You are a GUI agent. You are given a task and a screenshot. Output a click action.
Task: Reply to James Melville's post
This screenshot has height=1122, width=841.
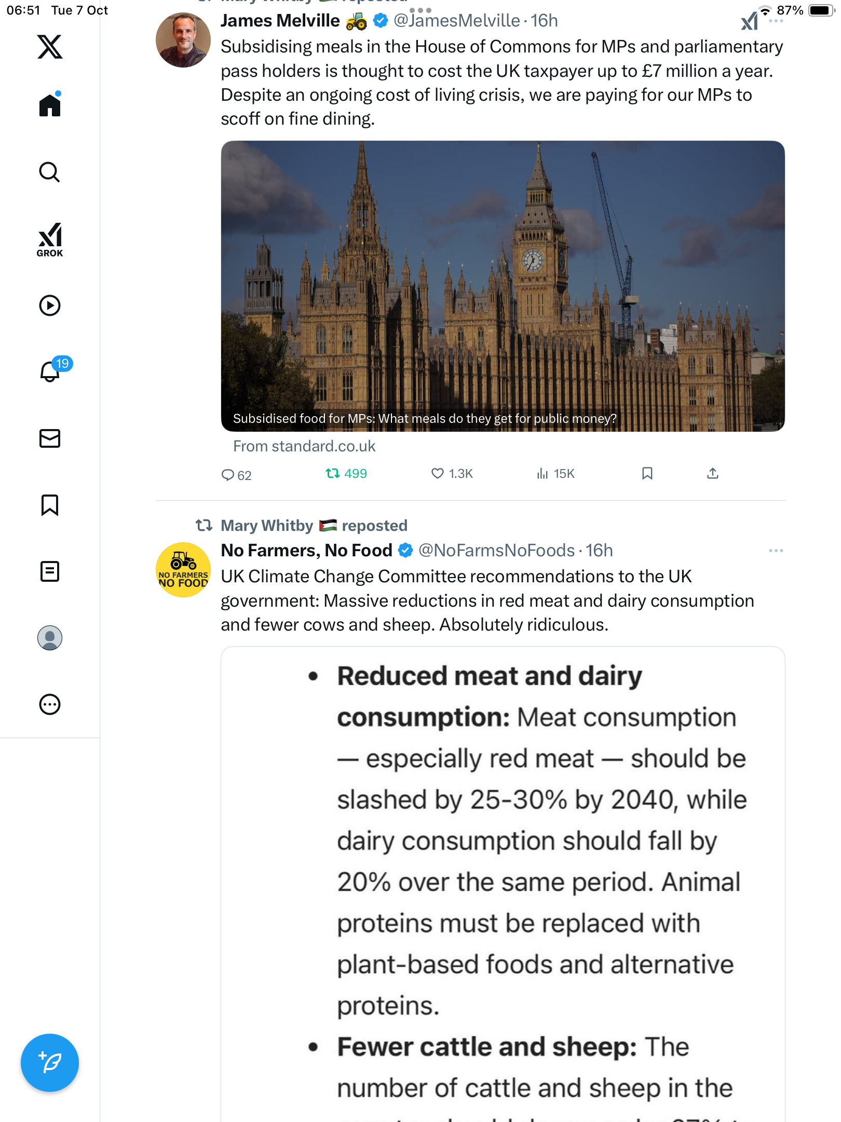(x=228, y=475)
